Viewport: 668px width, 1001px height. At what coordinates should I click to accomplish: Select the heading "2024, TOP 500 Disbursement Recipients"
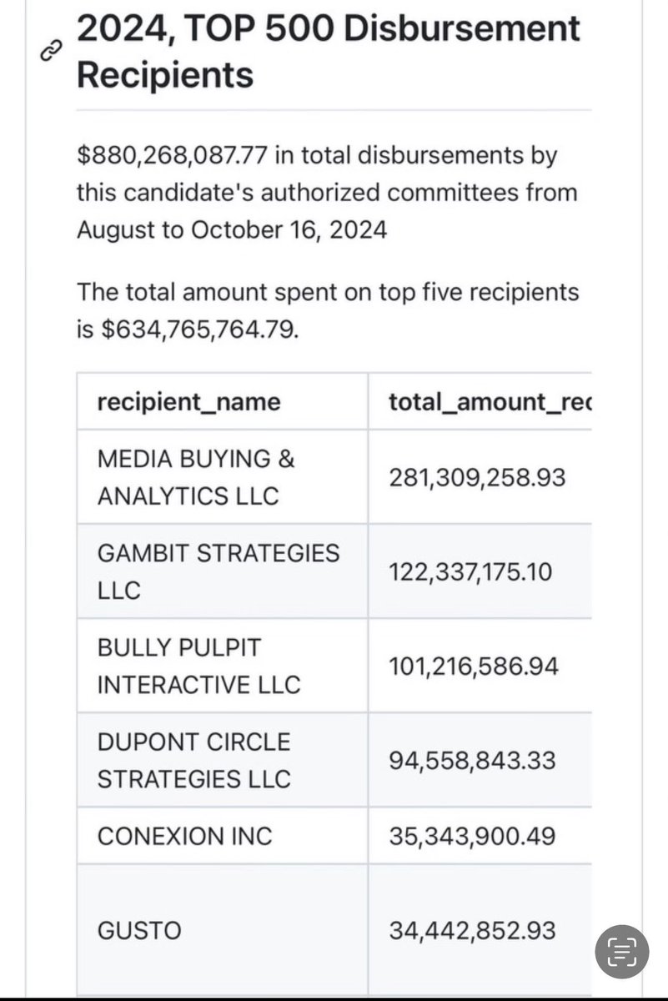point(328,51)
